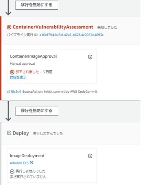Click the info icon on ContainerImageApproval card

tap(90, 57)
